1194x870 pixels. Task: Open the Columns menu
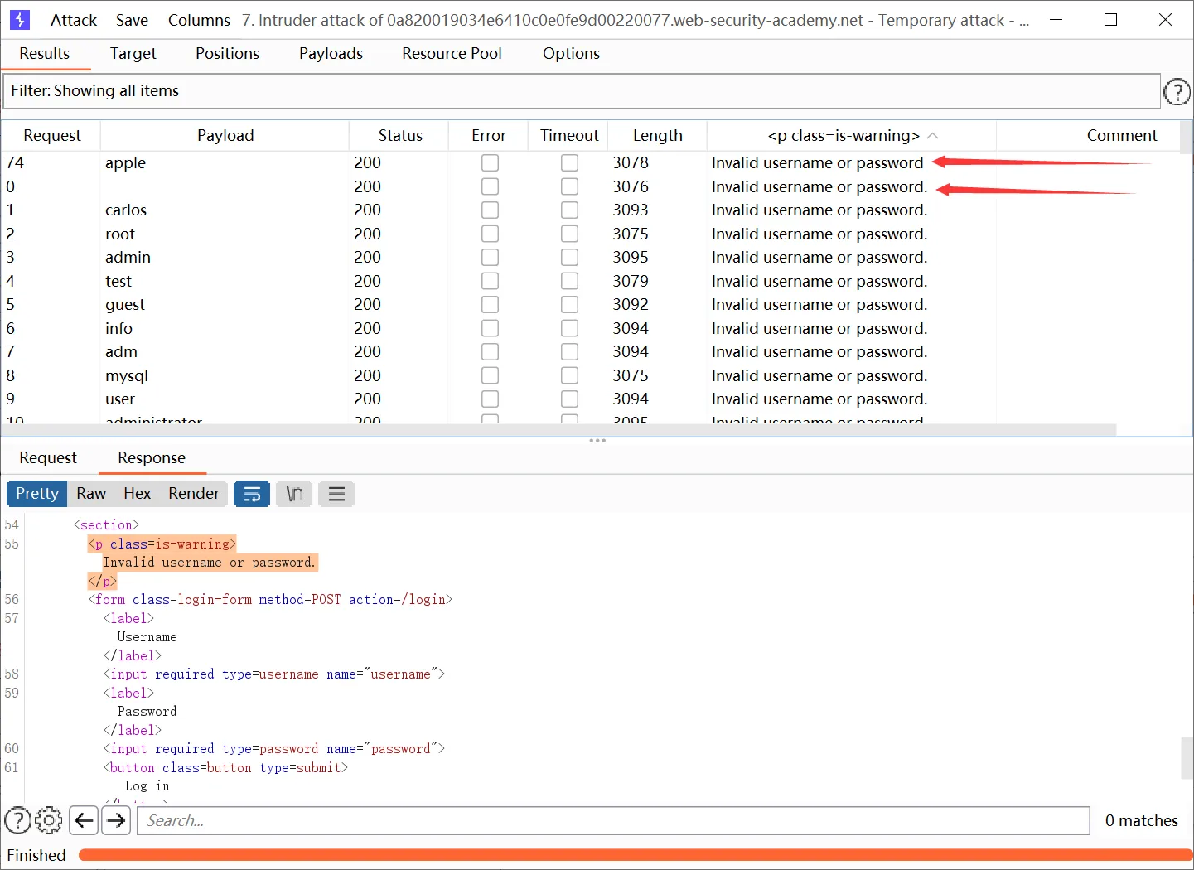tap(199, 20)
